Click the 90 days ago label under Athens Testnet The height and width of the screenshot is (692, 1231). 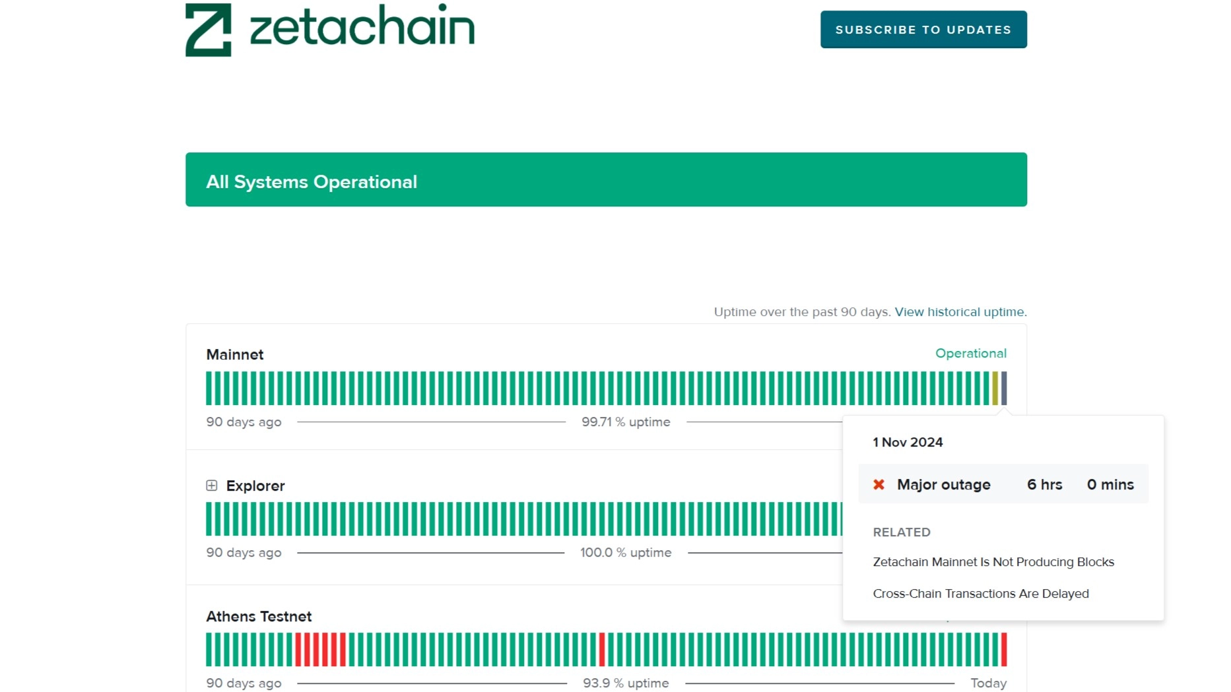pyautogui.click(x=243, y=683)
